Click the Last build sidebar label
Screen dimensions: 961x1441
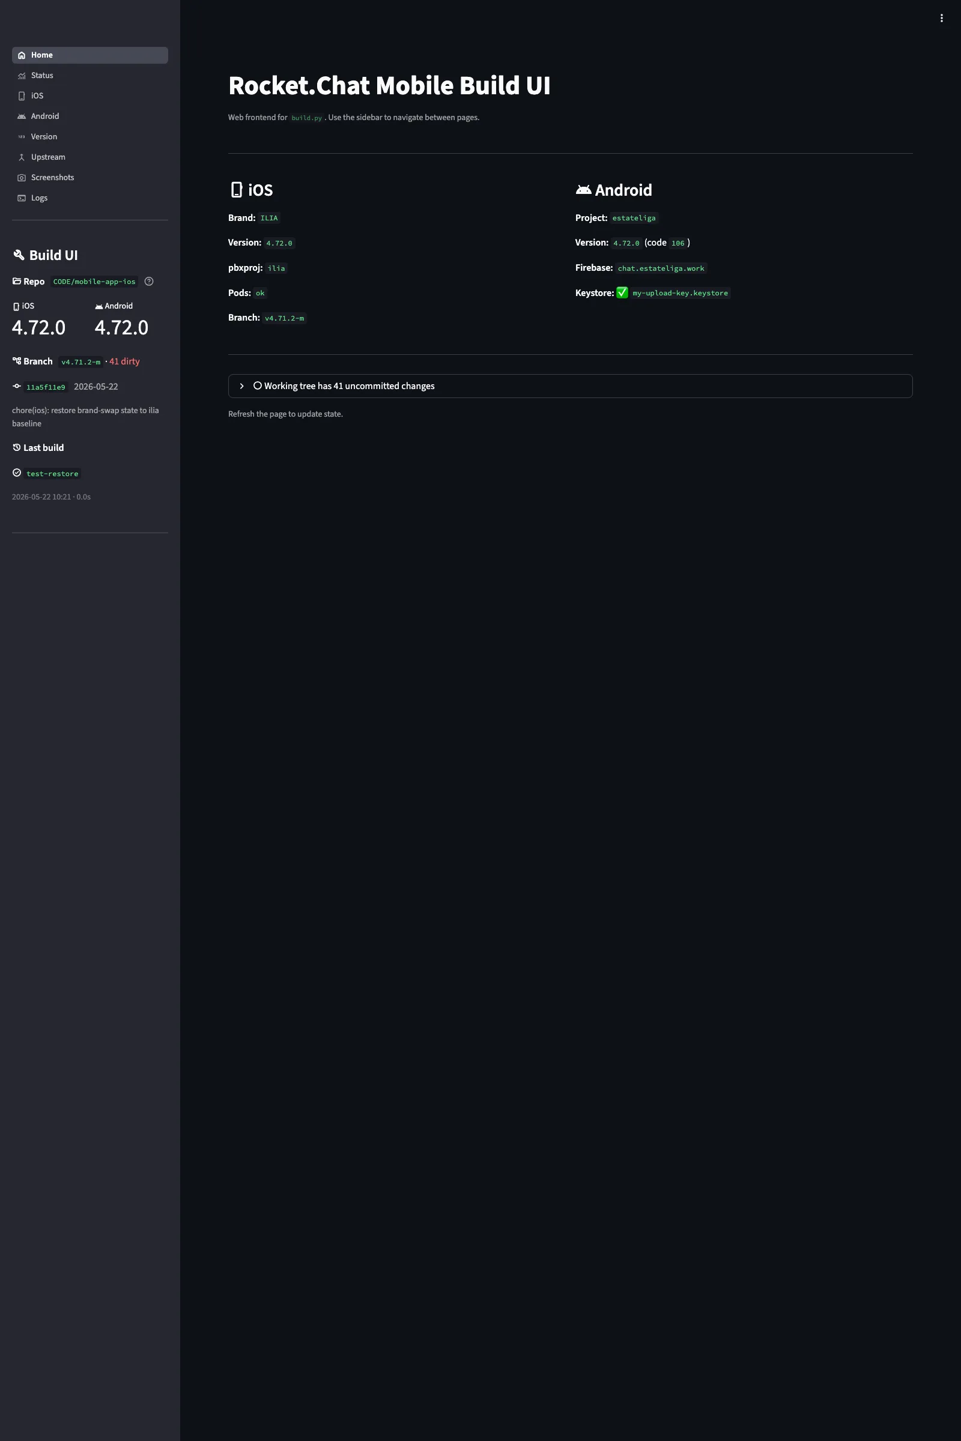point(43,448)
